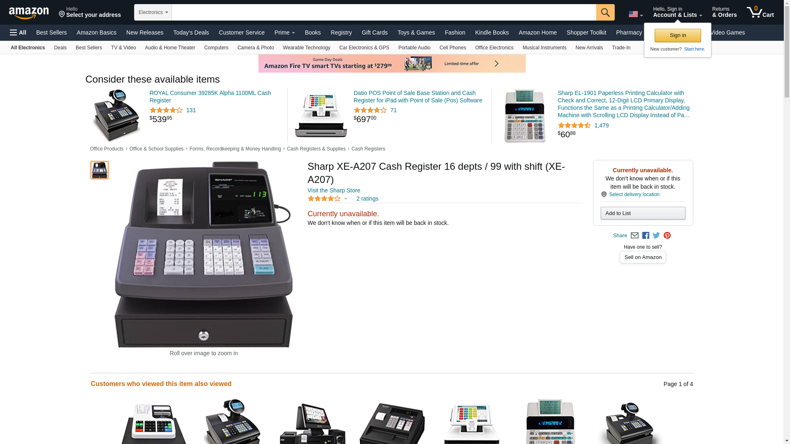The width and height of the screenshot is (790, 444).
Task: Click the yellow Sign in button
Action: click(678, 35)
